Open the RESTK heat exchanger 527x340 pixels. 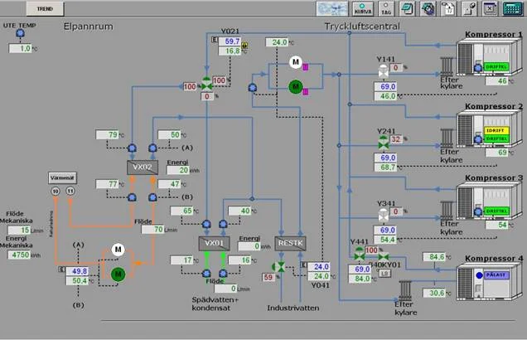click(290, 244)
